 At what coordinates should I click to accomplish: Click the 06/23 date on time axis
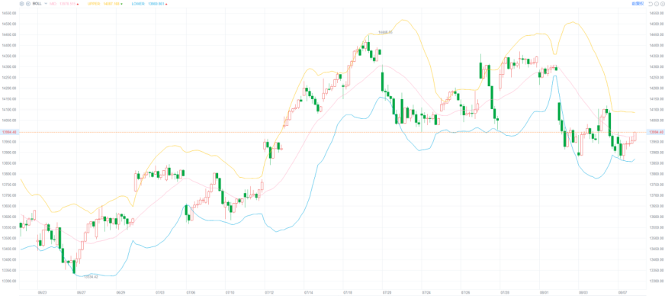point(42,293)
